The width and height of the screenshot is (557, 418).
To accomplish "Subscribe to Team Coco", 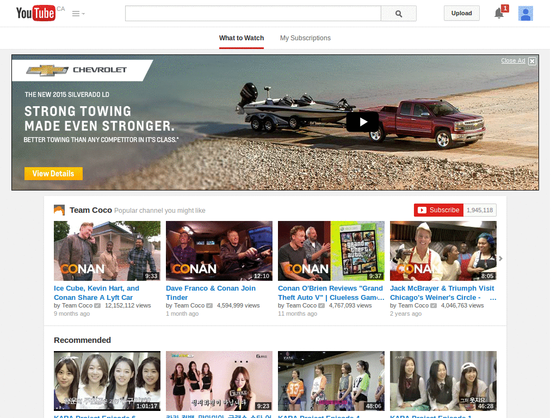I will (x=439, y=210).
